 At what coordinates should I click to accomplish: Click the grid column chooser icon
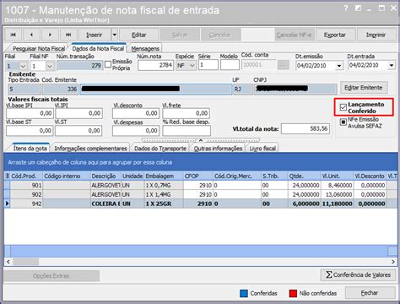[8, 176]
